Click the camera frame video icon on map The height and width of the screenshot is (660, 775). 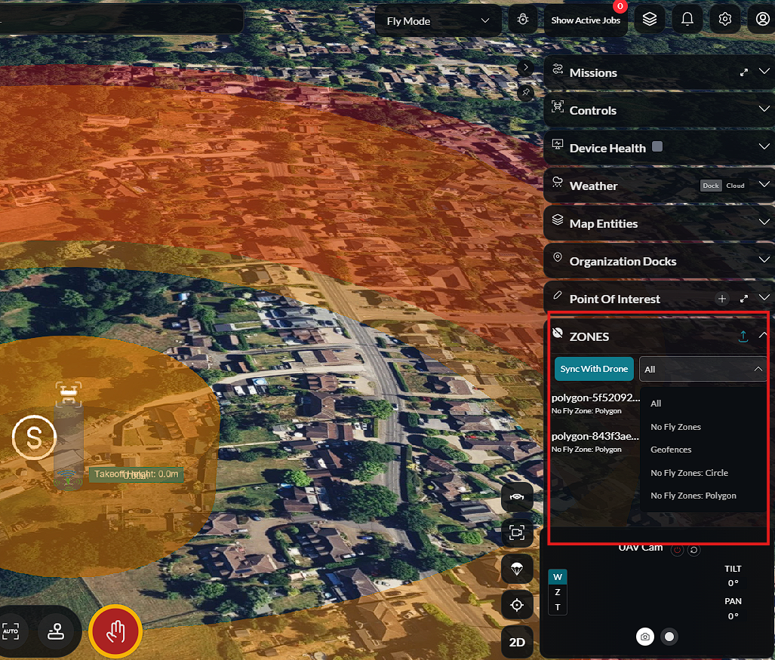coord(517,533)
